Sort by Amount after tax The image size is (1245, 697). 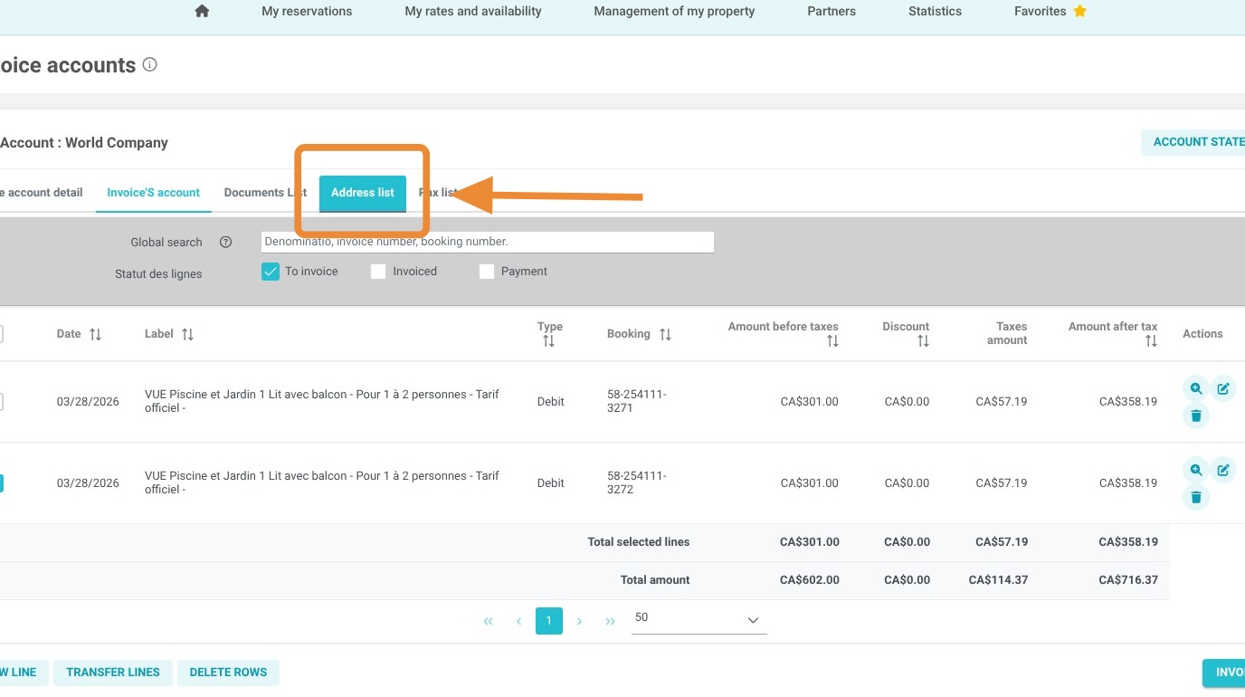point(1151,341)
